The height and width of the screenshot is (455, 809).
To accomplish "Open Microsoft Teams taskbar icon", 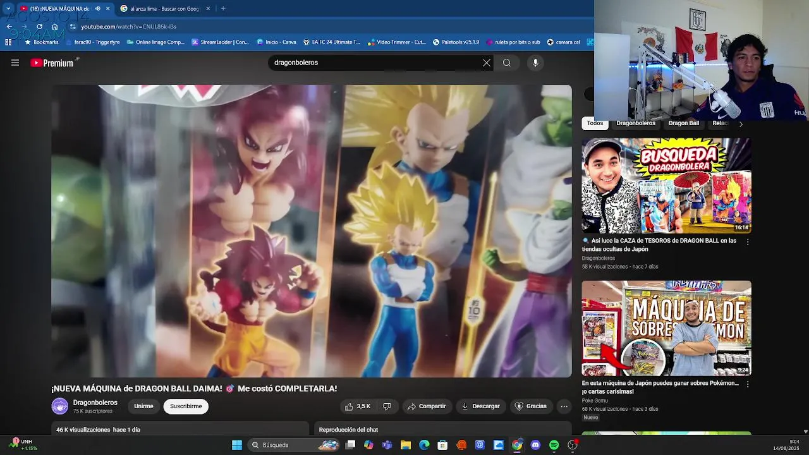I will tap(387, 445).
